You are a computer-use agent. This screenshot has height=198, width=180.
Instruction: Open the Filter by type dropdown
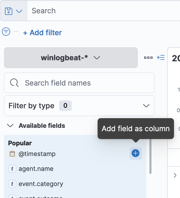tap(79, 106)
